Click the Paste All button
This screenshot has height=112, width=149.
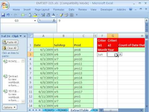pyautogui.click(x=10, y=42)
